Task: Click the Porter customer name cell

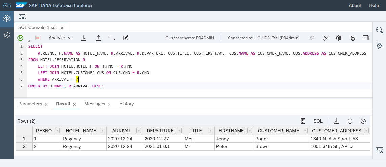Action: [x=281, y=139]
